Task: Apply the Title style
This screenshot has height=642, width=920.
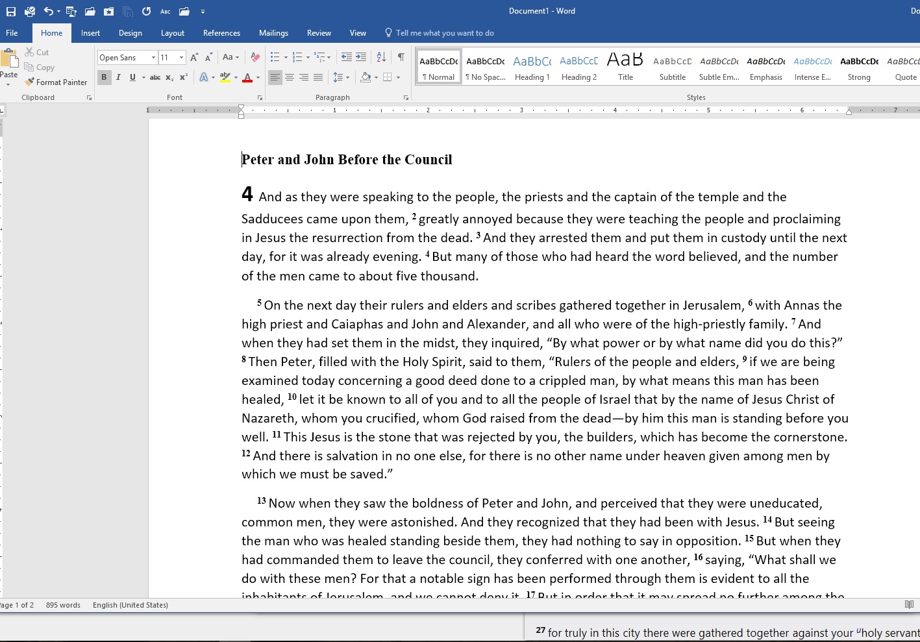Action: click(x=626, y=67)
